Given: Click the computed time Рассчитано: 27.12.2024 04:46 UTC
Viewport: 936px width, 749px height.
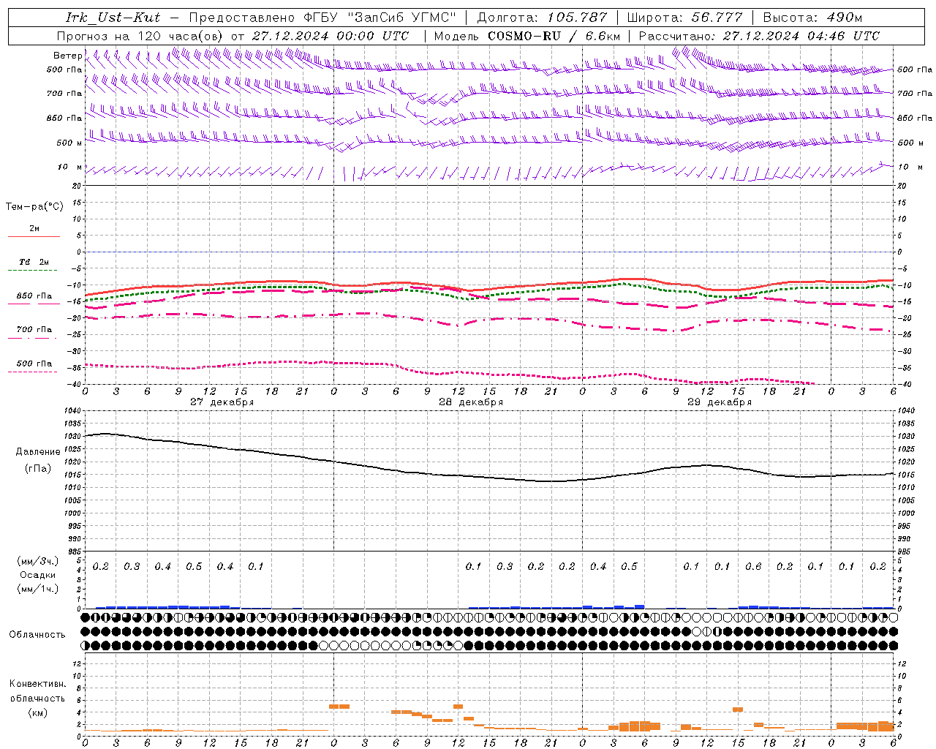Looking at the screenshot, I should (759, 36).
